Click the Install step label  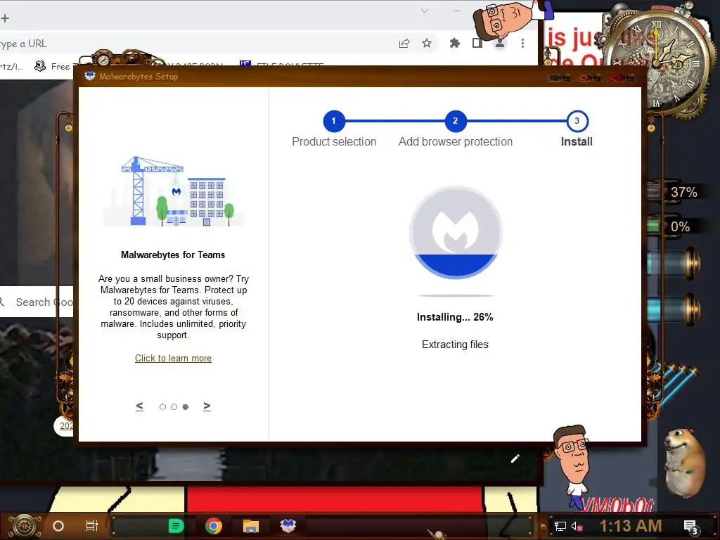pyautogui.click(x=577, y=142)
